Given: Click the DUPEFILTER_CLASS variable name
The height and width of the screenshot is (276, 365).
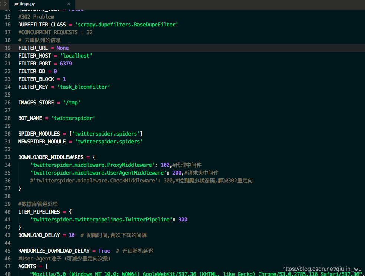Looking at the screenshot, I should [x=42, y=25].
